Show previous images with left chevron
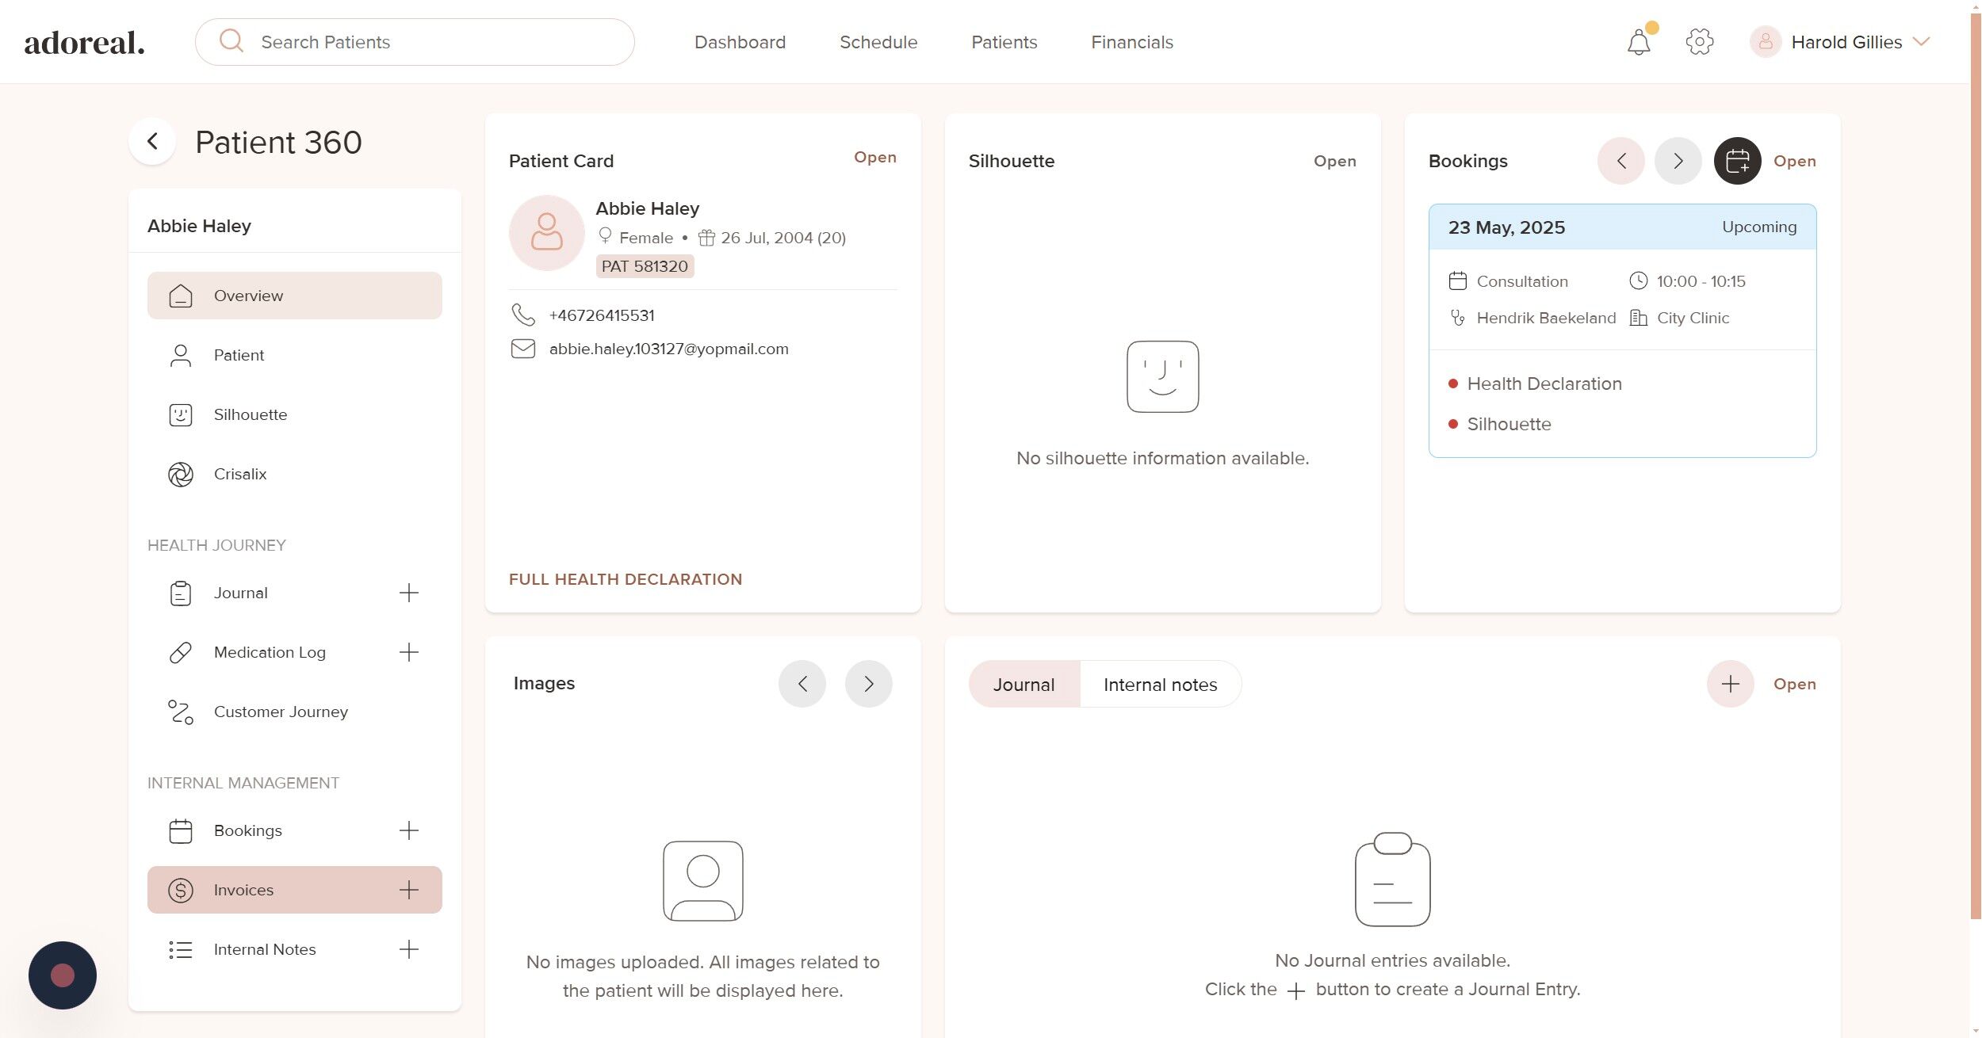 click(802, 684)
